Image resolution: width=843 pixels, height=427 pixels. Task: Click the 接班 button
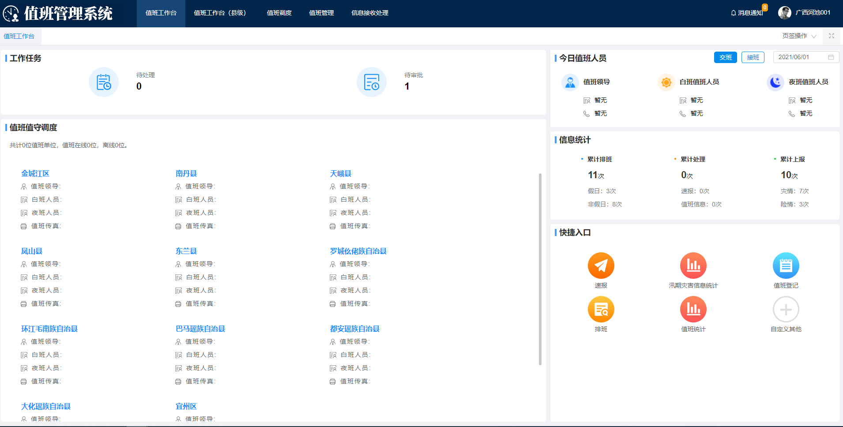click(753, 57)
